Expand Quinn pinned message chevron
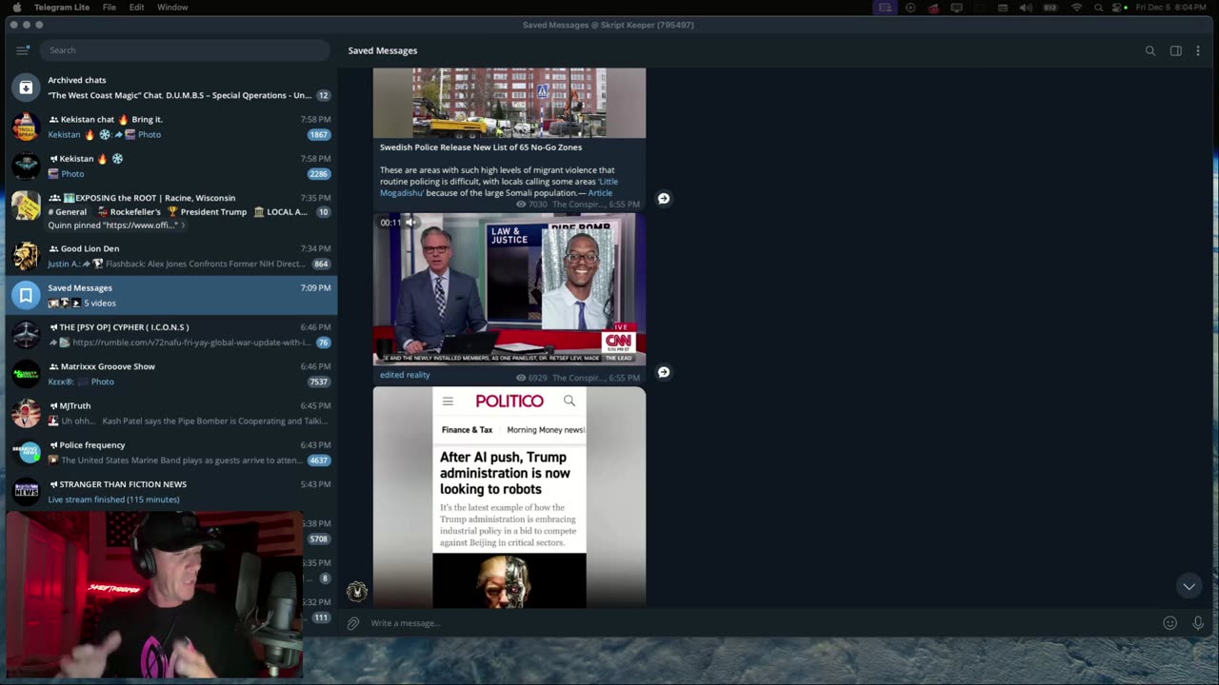This screenshot has height=685, width=1219. coord(183,225)
